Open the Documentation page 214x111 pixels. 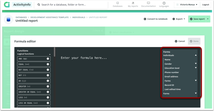tap(149, 4)
